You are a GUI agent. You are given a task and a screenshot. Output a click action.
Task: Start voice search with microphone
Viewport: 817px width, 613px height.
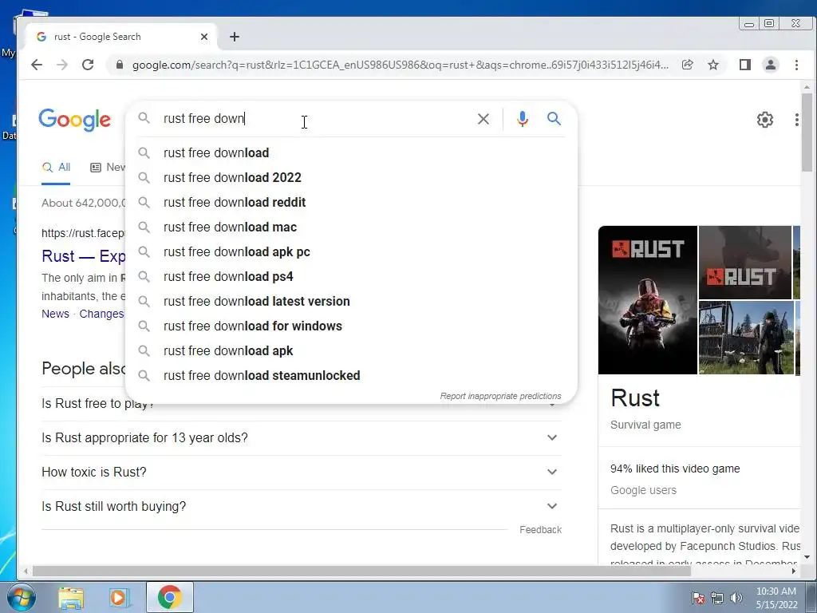[522, 119]
